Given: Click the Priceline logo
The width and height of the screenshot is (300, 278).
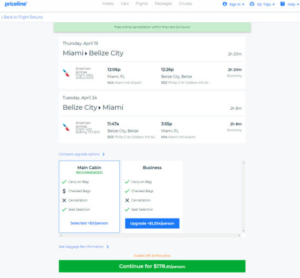Looking at the screenshot, I should [x=16, y=4].
